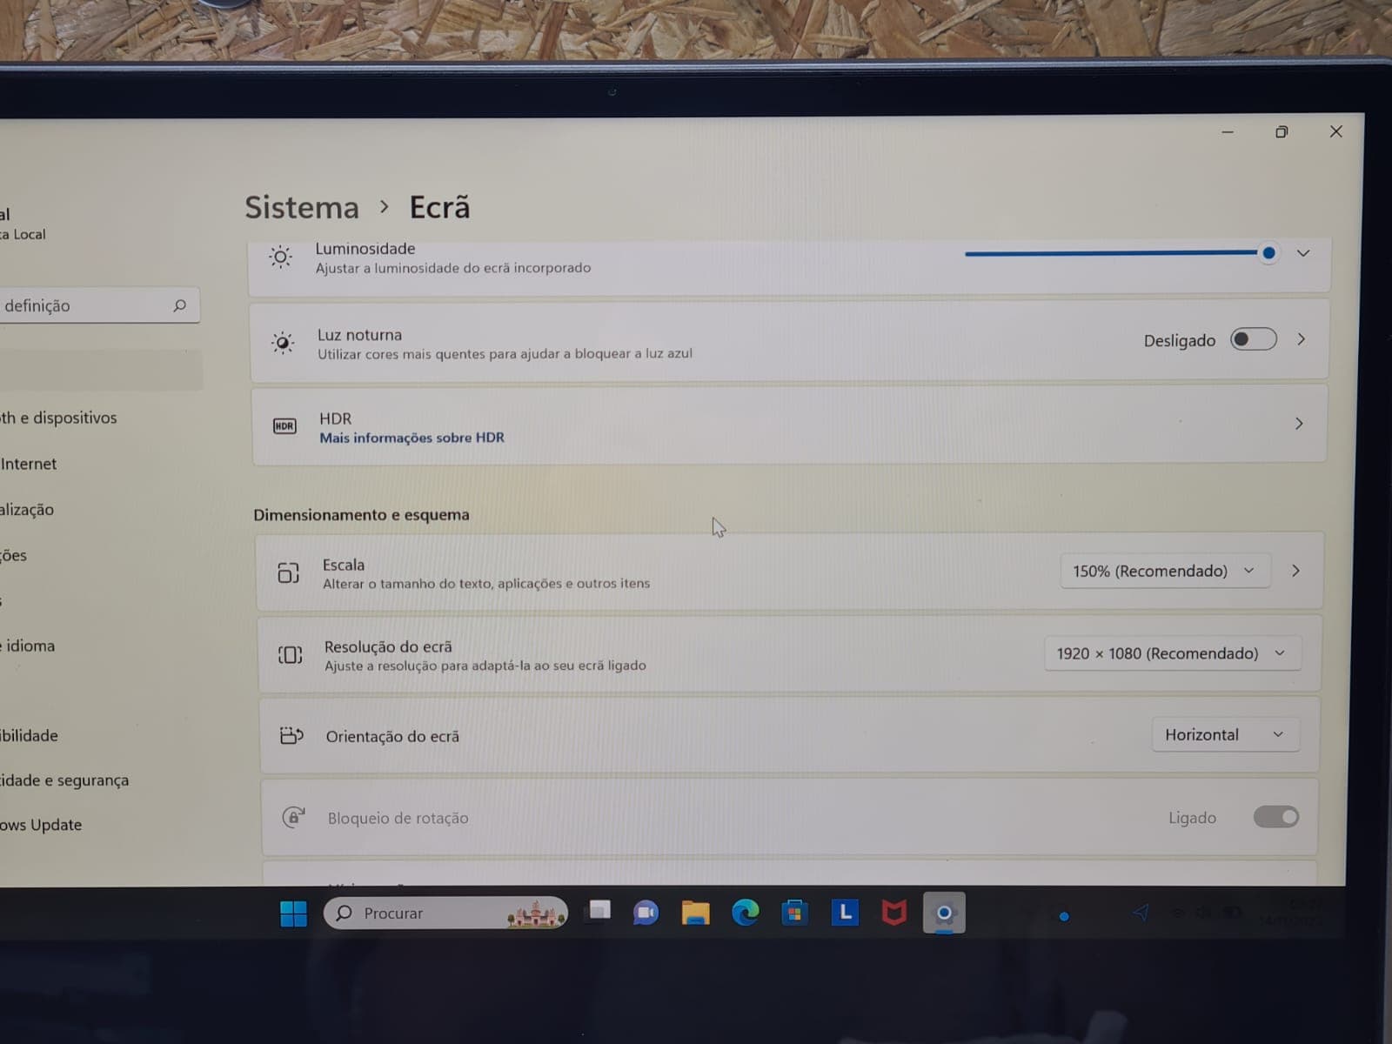Expand the Luminosidade options chevron
Image resolution: width=1392 pixels, height=1044 pixels.
(x=1303, y=253)
